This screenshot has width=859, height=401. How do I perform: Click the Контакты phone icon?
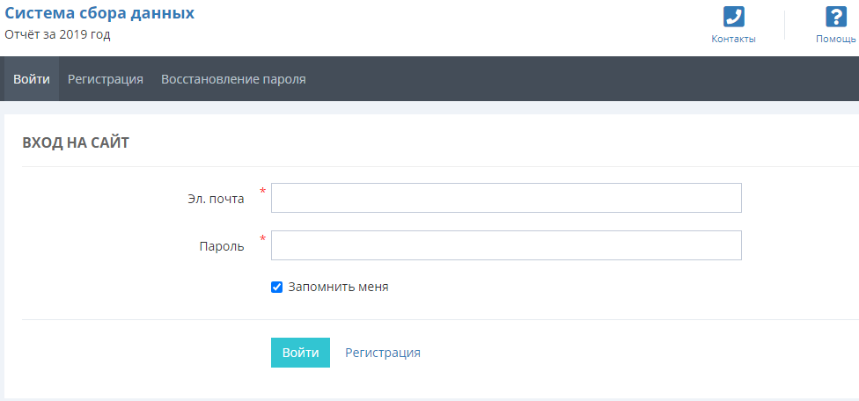tap(733, 17)
